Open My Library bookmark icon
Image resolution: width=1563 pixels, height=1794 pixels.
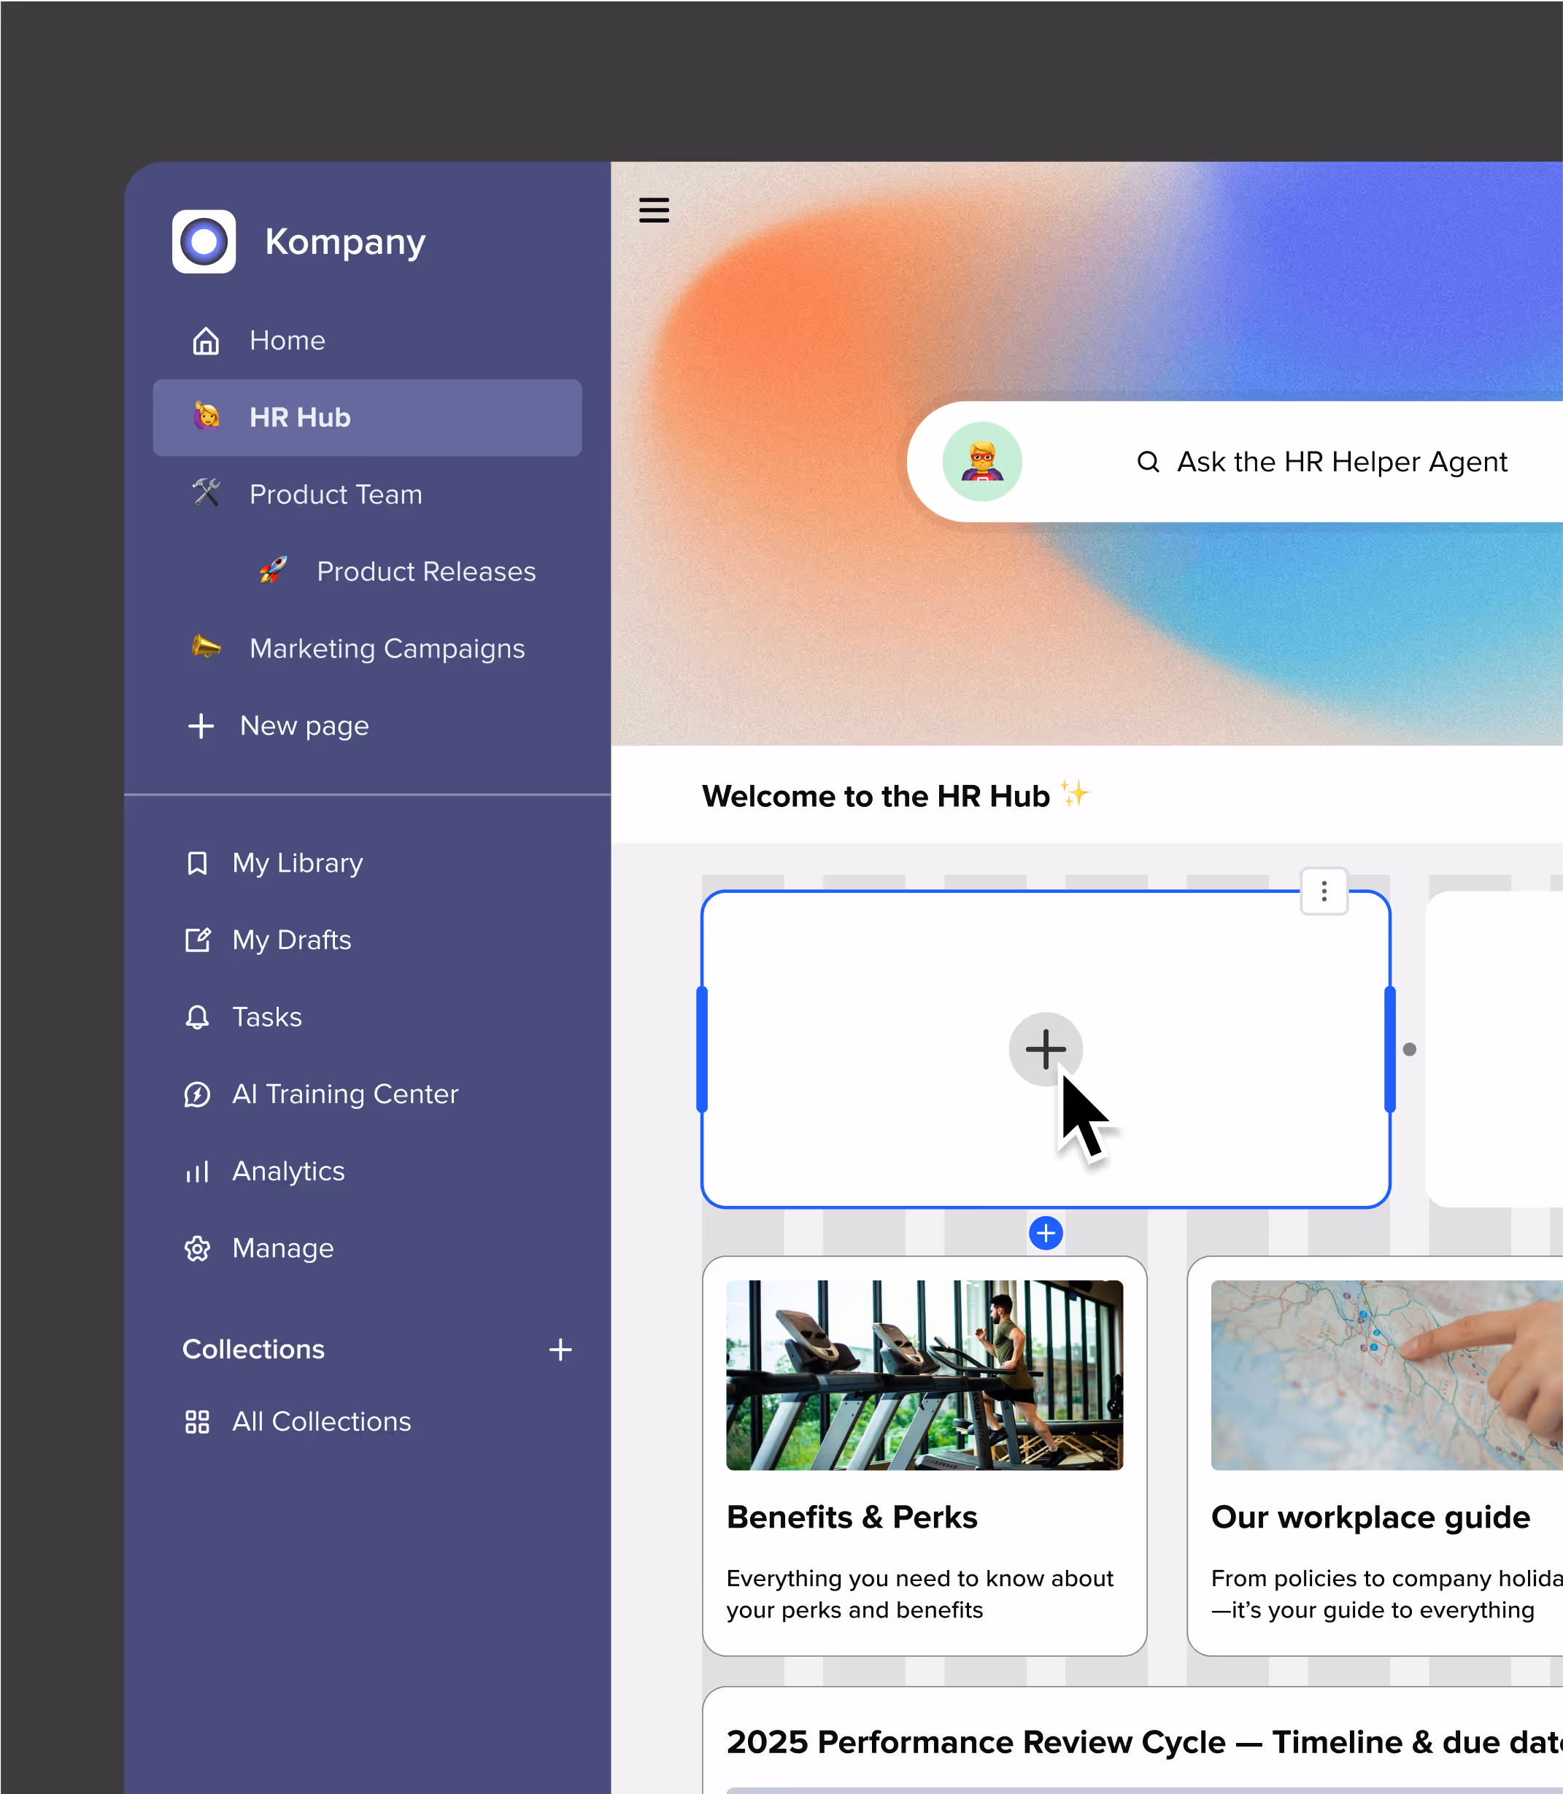(197, 862)
